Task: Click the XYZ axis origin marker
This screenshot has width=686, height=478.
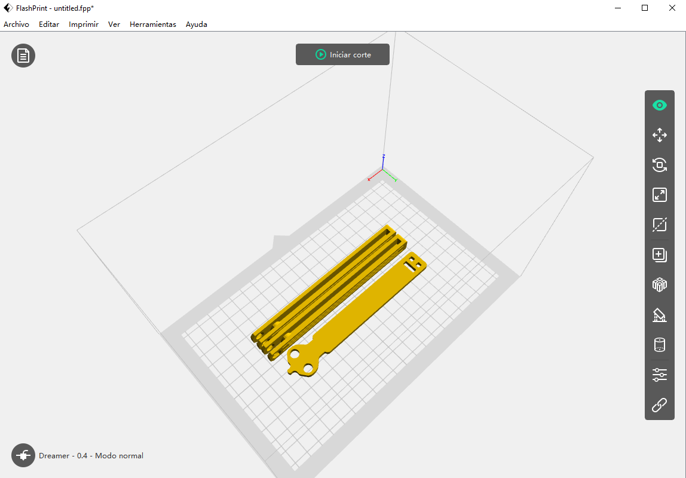Action: coord(382,169)
